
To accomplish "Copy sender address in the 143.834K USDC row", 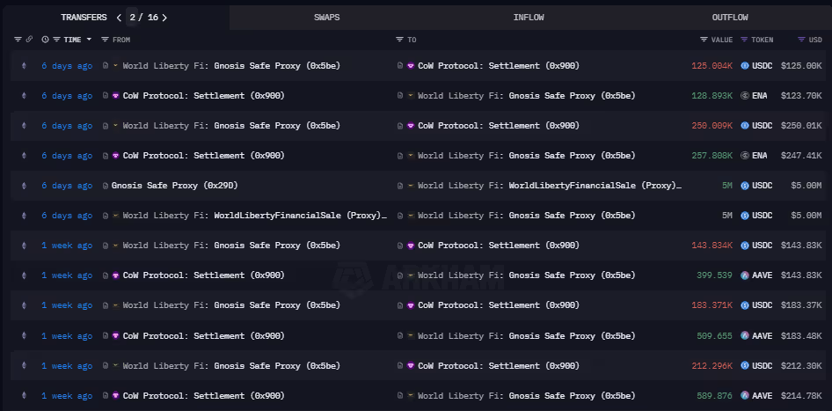I will [x=106, y=246].
